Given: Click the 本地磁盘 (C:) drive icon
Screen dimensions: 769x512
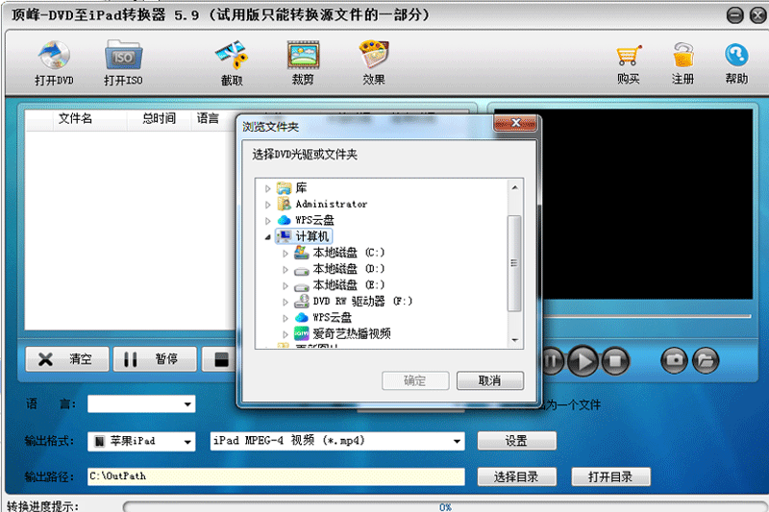Looking at the screenshot, I should pos(302,253).
